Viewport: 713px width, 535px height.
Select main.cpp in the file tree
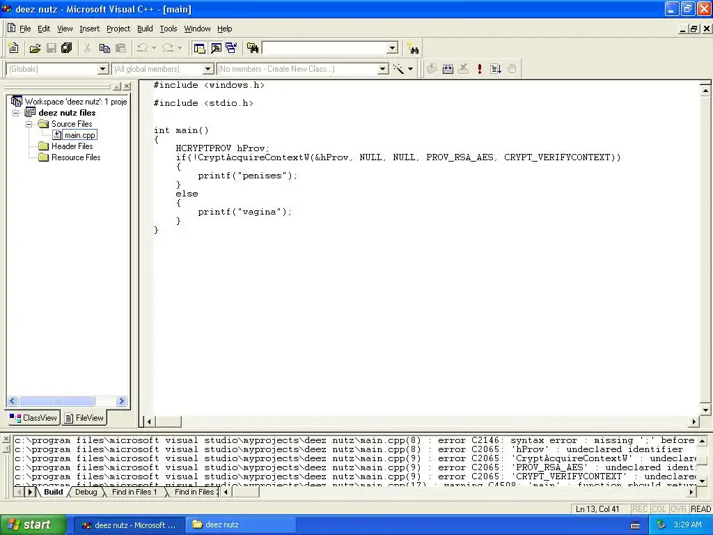(79, 135)
